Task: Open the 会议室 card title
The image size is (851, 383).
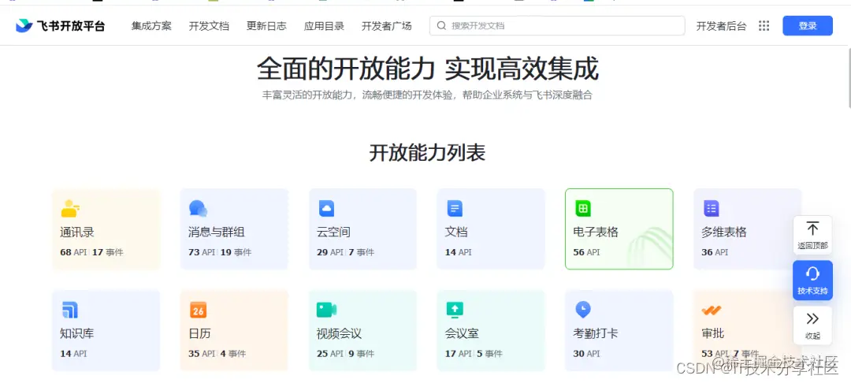Action: point(462,333)
